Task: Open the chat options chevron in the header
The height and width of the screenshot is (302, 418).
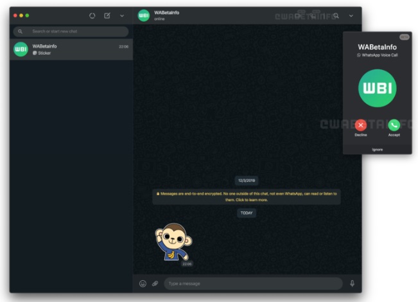Action: click(351, 15)
